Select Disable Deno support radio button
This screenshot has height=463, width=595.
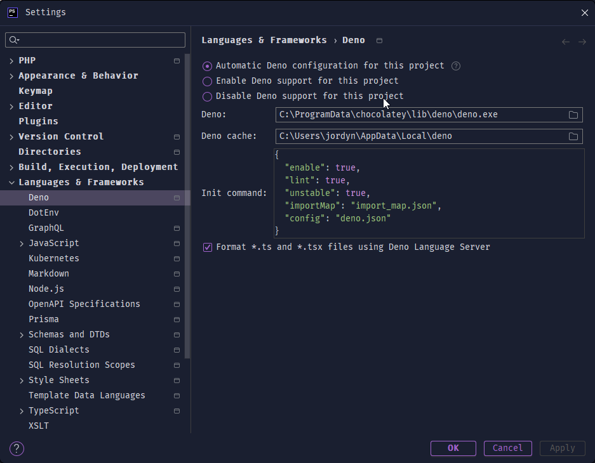pos(207,96)
